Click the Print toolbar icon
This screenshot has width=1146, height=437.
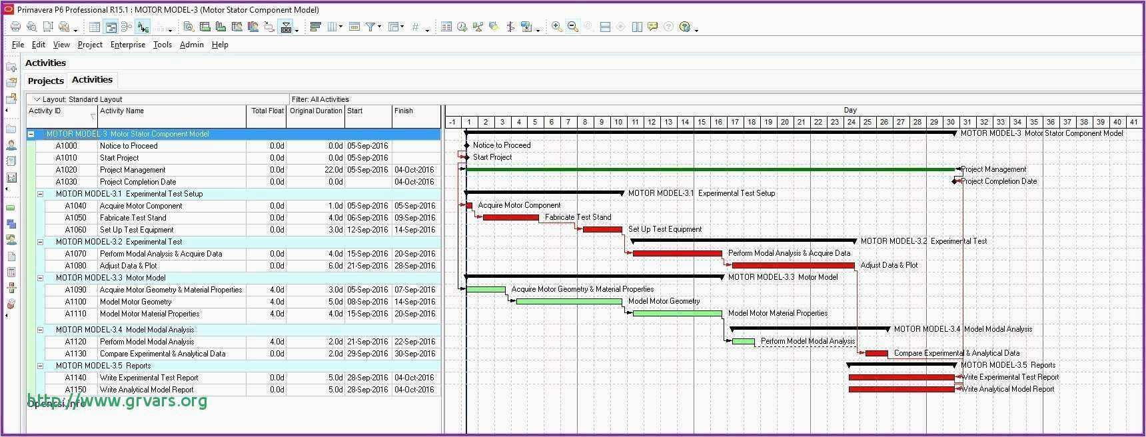point(15,27)
